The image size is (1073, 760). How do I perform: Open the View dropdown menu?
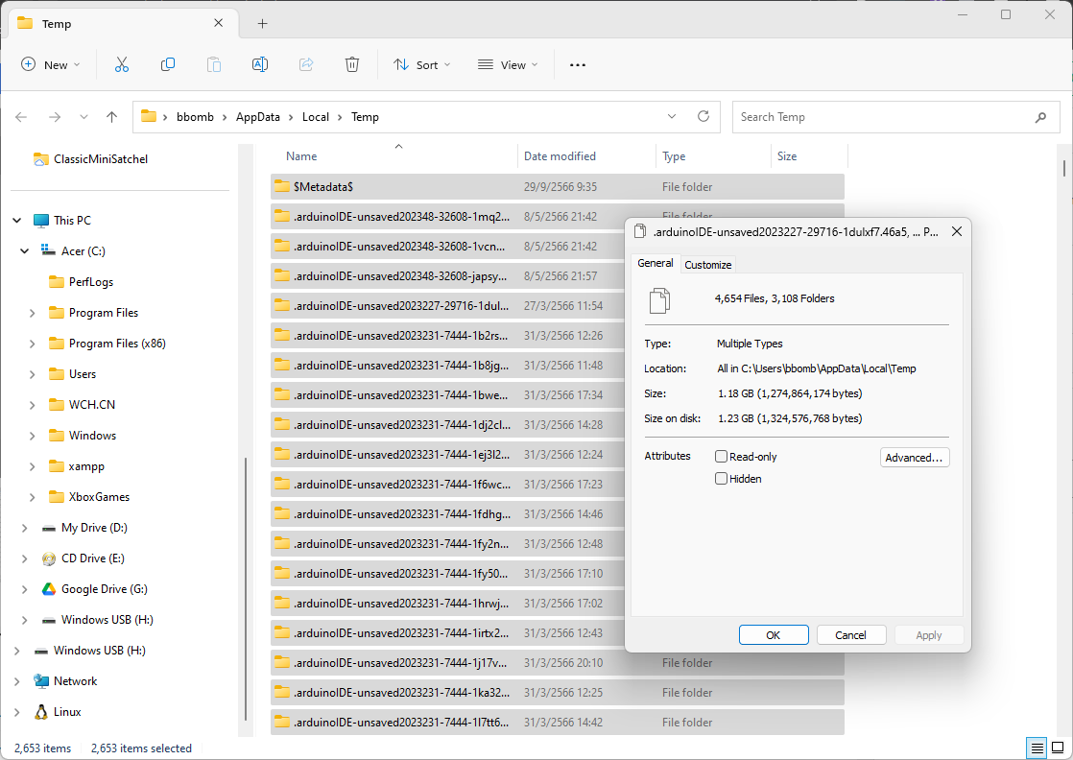(x=508, y=64)
